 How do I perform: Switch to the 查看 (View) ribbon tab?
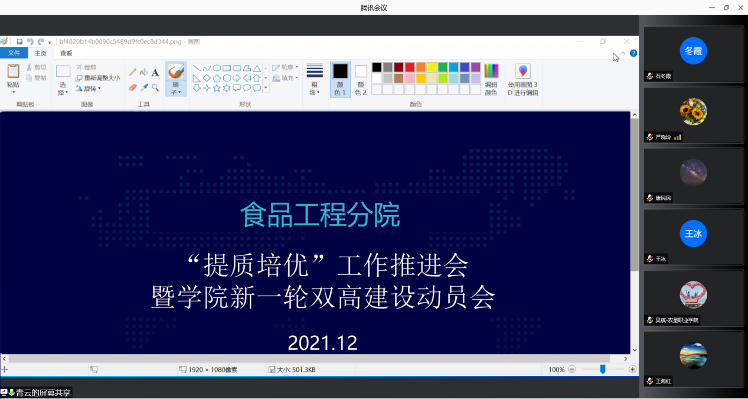pos(66,53)
